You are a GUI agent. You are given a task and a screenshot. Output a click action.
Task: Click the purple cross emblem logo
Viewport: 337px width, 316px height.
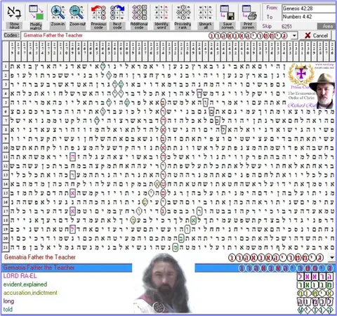coord(301,74)
